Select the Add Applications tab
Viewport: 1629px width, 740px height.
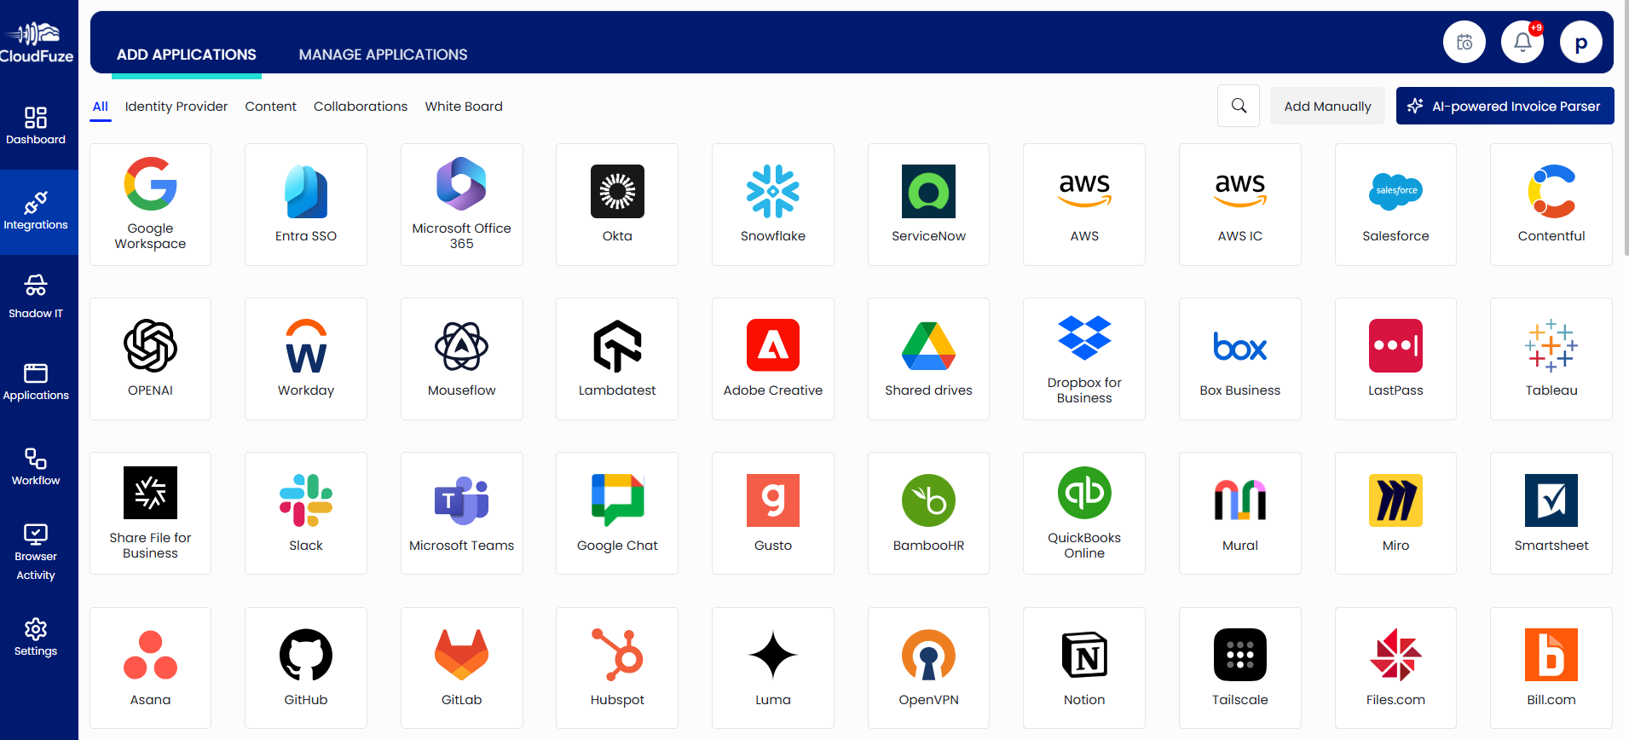pyautogui.click(x=187, y=55)
